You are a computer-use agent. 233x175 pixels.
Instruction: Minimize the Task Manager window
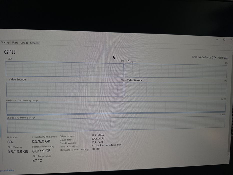(217, 39)
